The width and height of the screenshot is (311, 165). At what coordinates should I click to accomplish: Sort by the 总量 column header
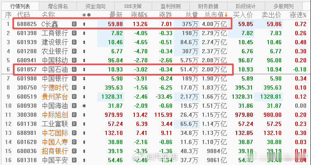click(x=192, y=15)
